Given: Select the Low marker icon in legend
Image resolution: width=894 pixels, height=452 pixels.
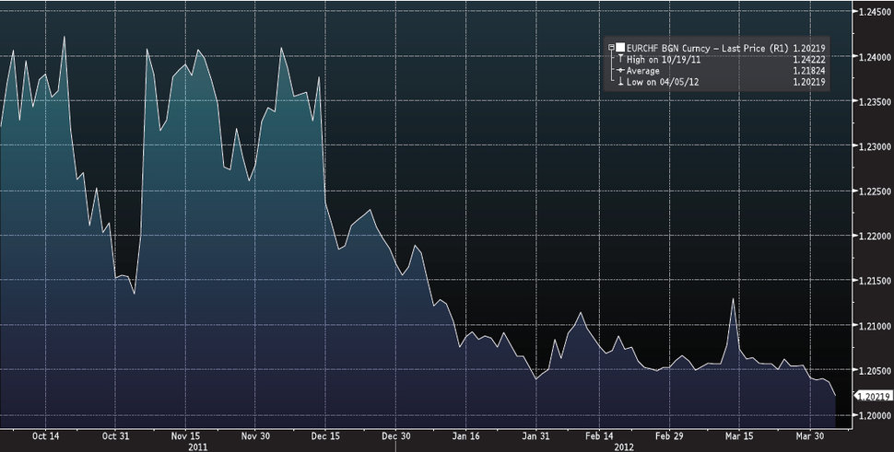Looking at the screenshot, I should coord(621,82).
